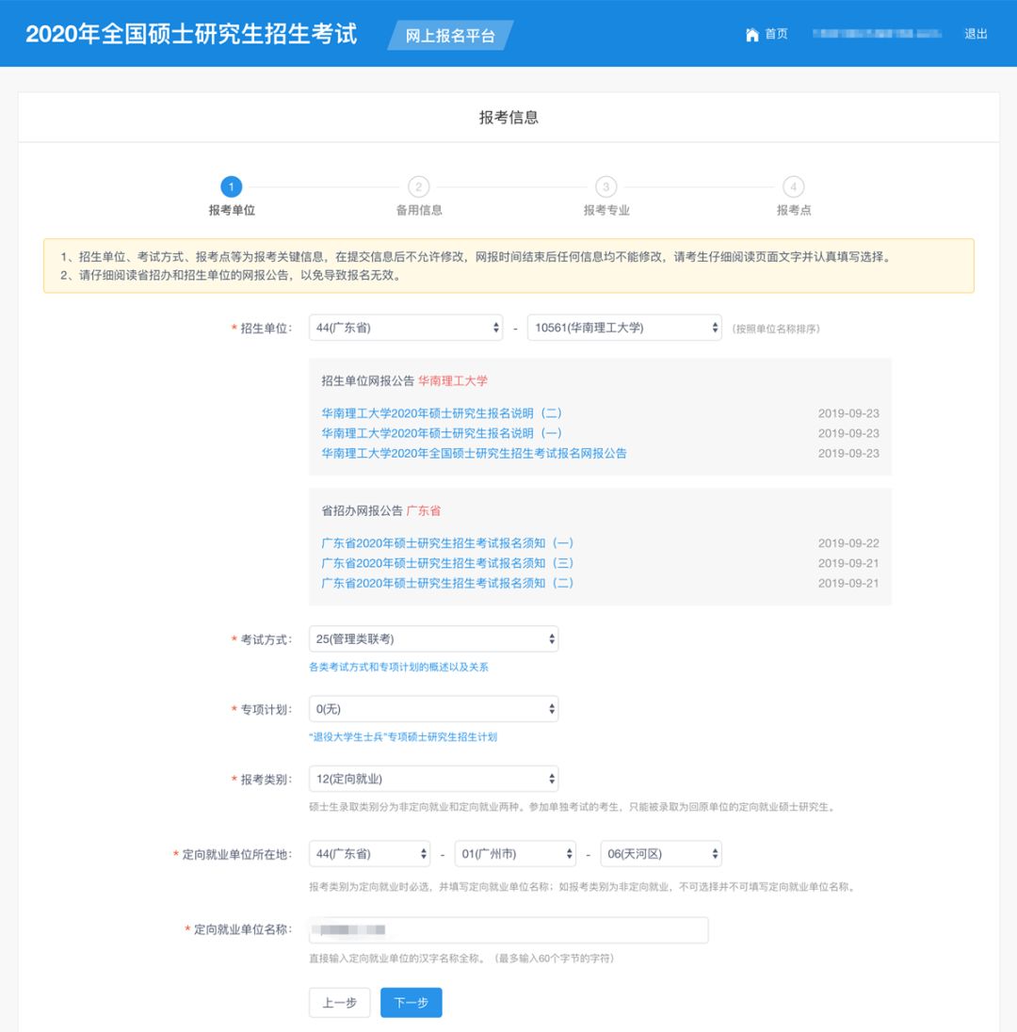The height and width of the screenshot is (1032, 1017).
Task: Open the 06(天河区) district dropdown
Action: pyautogui.click(x=659, y=853)
